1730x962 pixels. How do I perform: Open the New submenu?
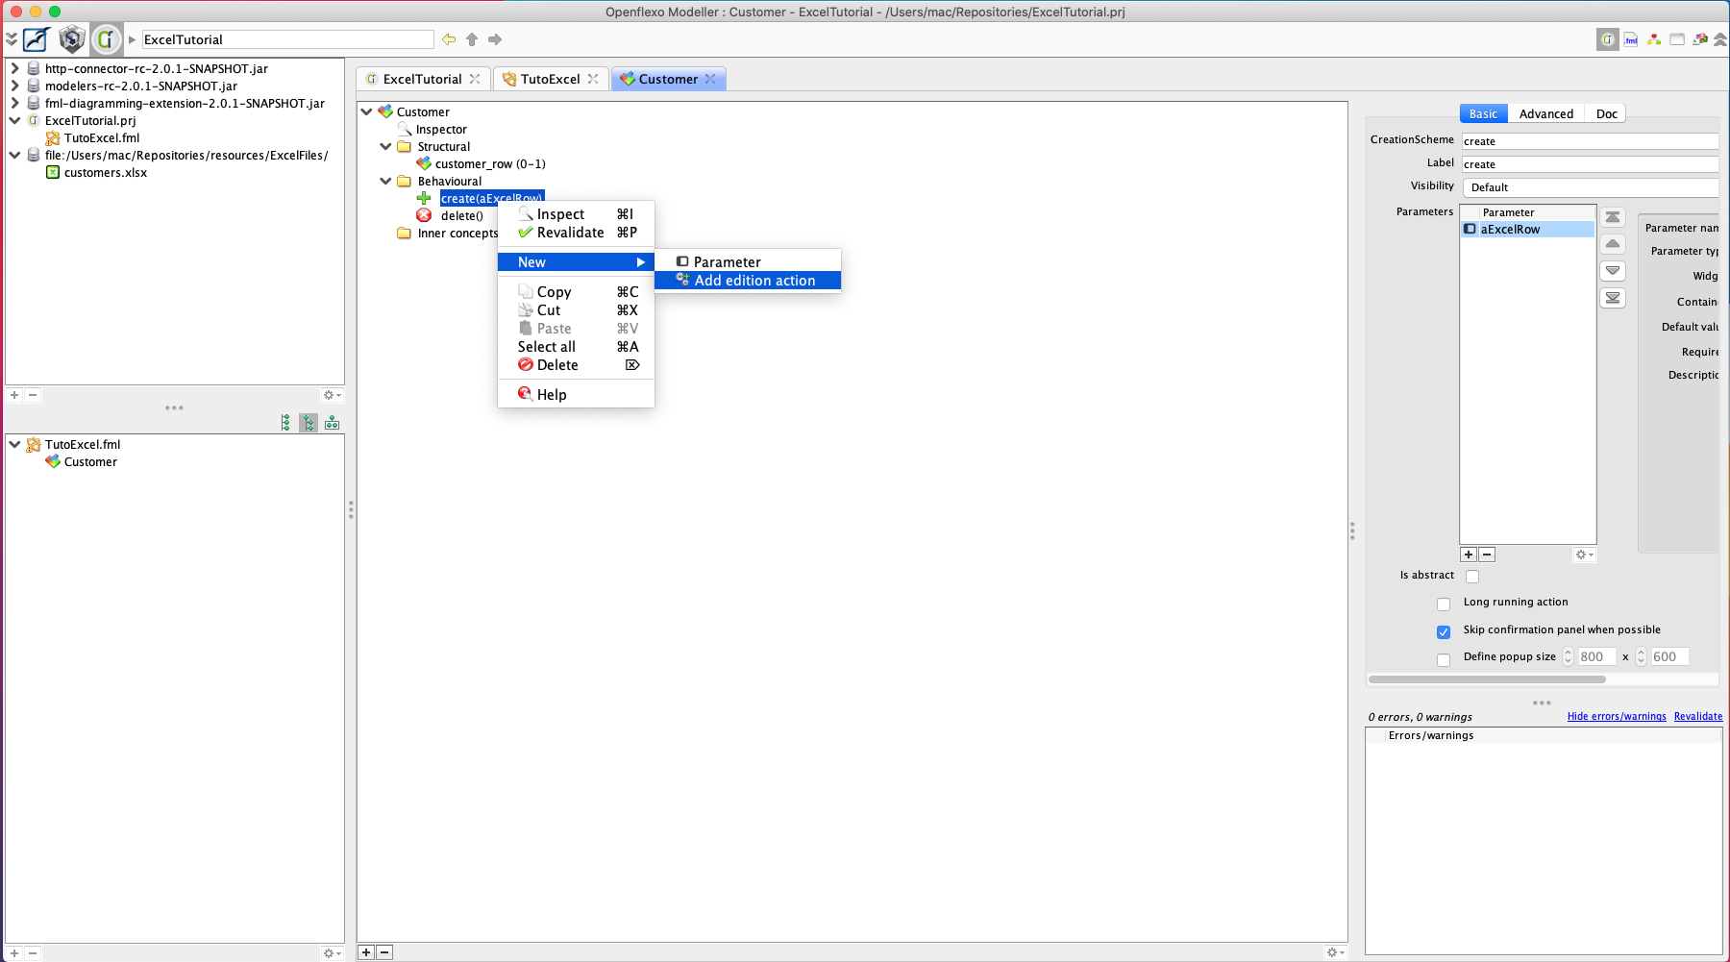click(x=576, y=262)
